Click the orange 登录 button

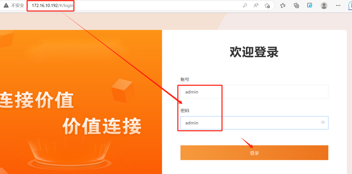point(254,153)
